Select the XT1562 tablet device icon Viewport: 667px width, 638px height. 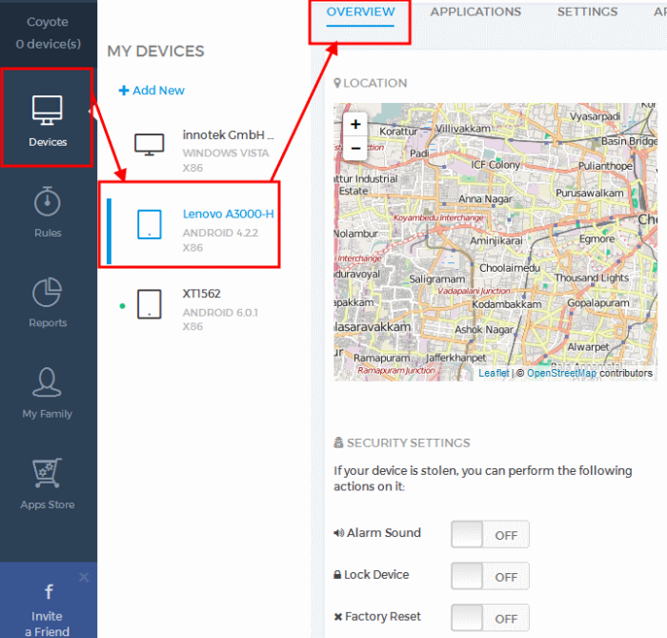pos(150,304)
